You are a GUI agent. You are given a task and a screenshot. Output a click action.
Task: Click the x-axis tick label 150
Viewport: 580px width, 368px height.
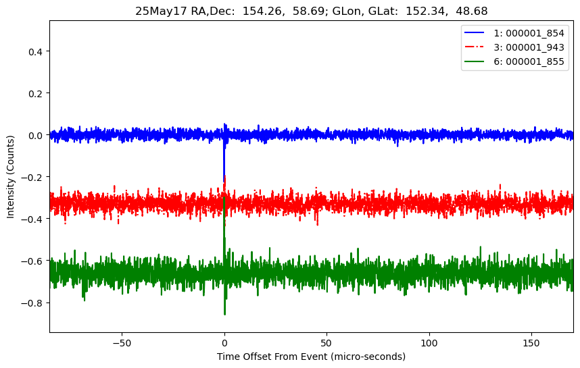[531, 343]
